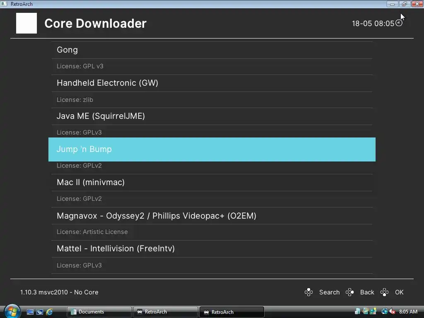The height and width of the screenshot is (318, 424).
Task: Click the Back label in footer
Action: 367,292
